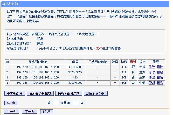Select IP range 192.168.1.101-192.168.1.200

[38, 72]
